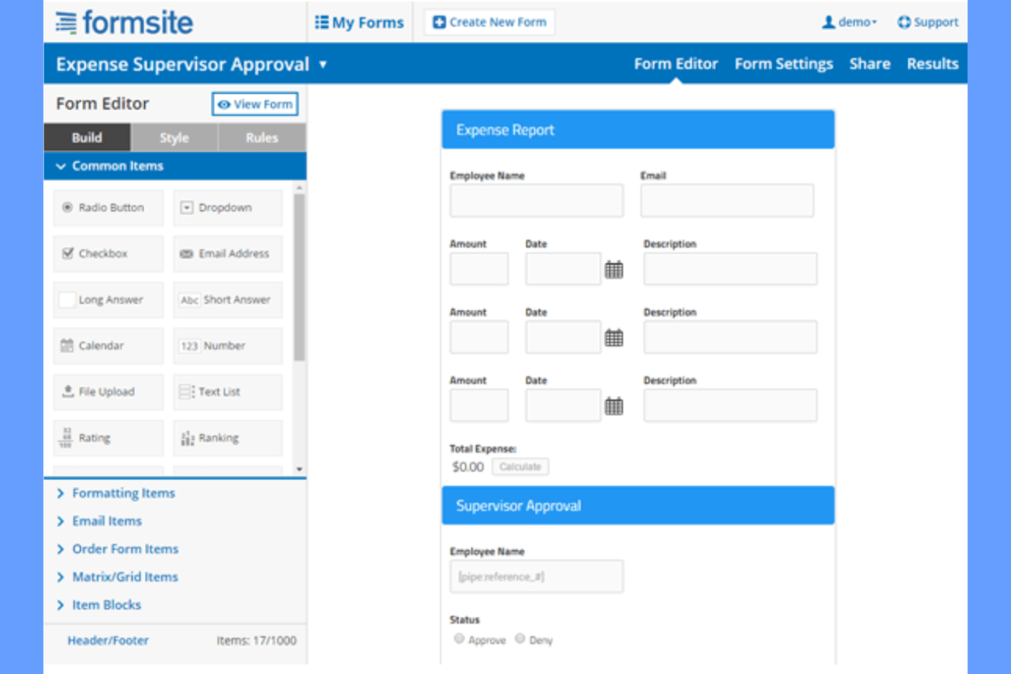Select the Short Answer item
Screen dimensions: 1011x674
click(227, 300)
